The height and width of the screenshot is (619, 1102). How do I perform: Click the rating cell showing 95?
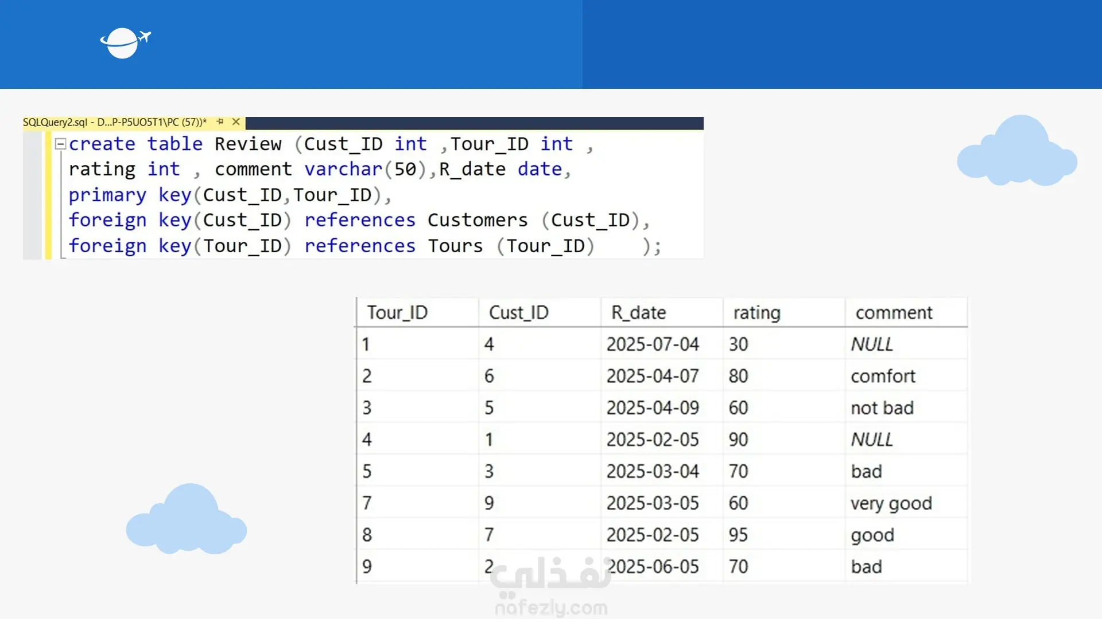pos(738,535)
